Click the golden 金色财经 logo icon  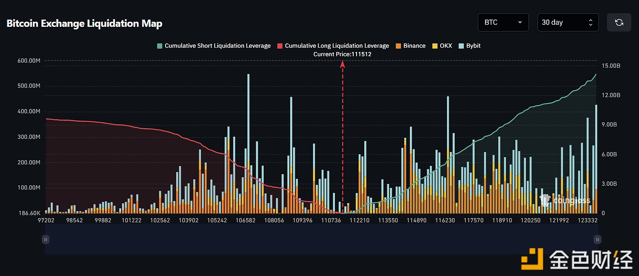(532, 259)
